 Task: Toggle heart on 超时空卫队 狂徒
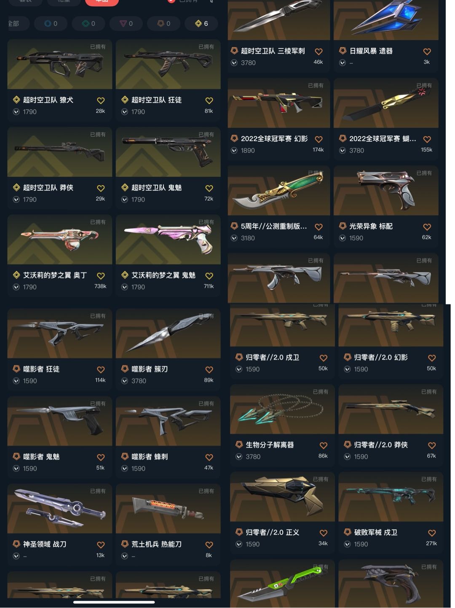pyautogui.click(x=209, y=100)
